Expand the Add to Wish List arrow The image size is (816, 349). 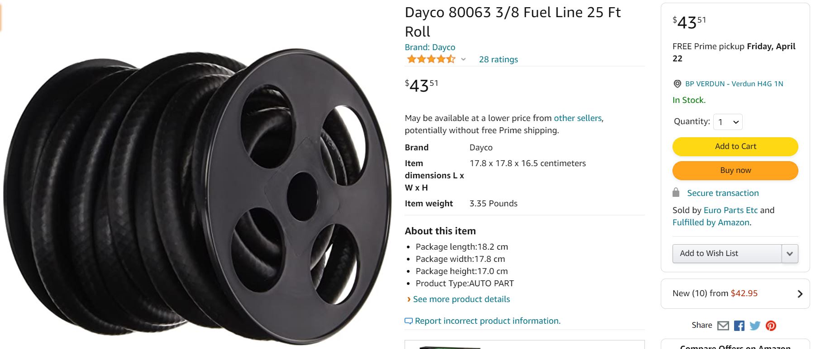coord(790,254)
